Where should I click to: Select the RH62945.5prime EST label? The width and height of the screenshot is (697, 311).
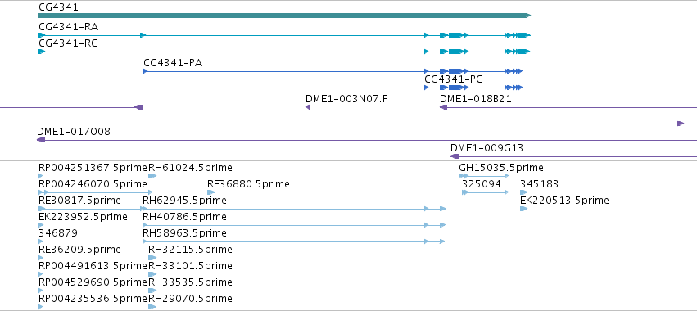(184, 201)
